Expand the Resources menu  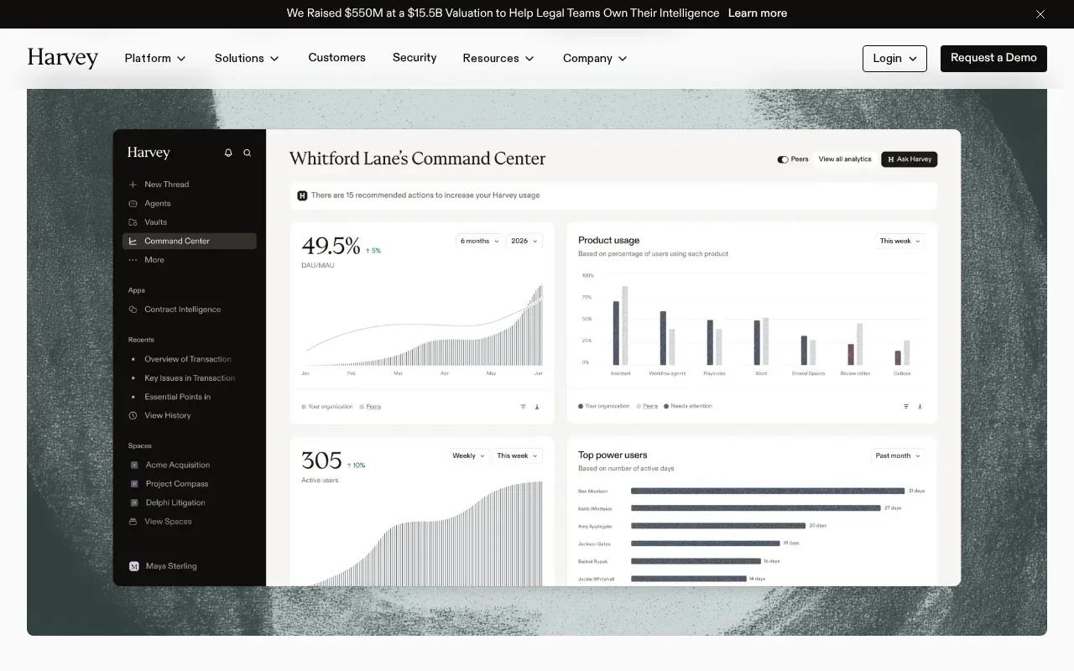pos(498,59)
